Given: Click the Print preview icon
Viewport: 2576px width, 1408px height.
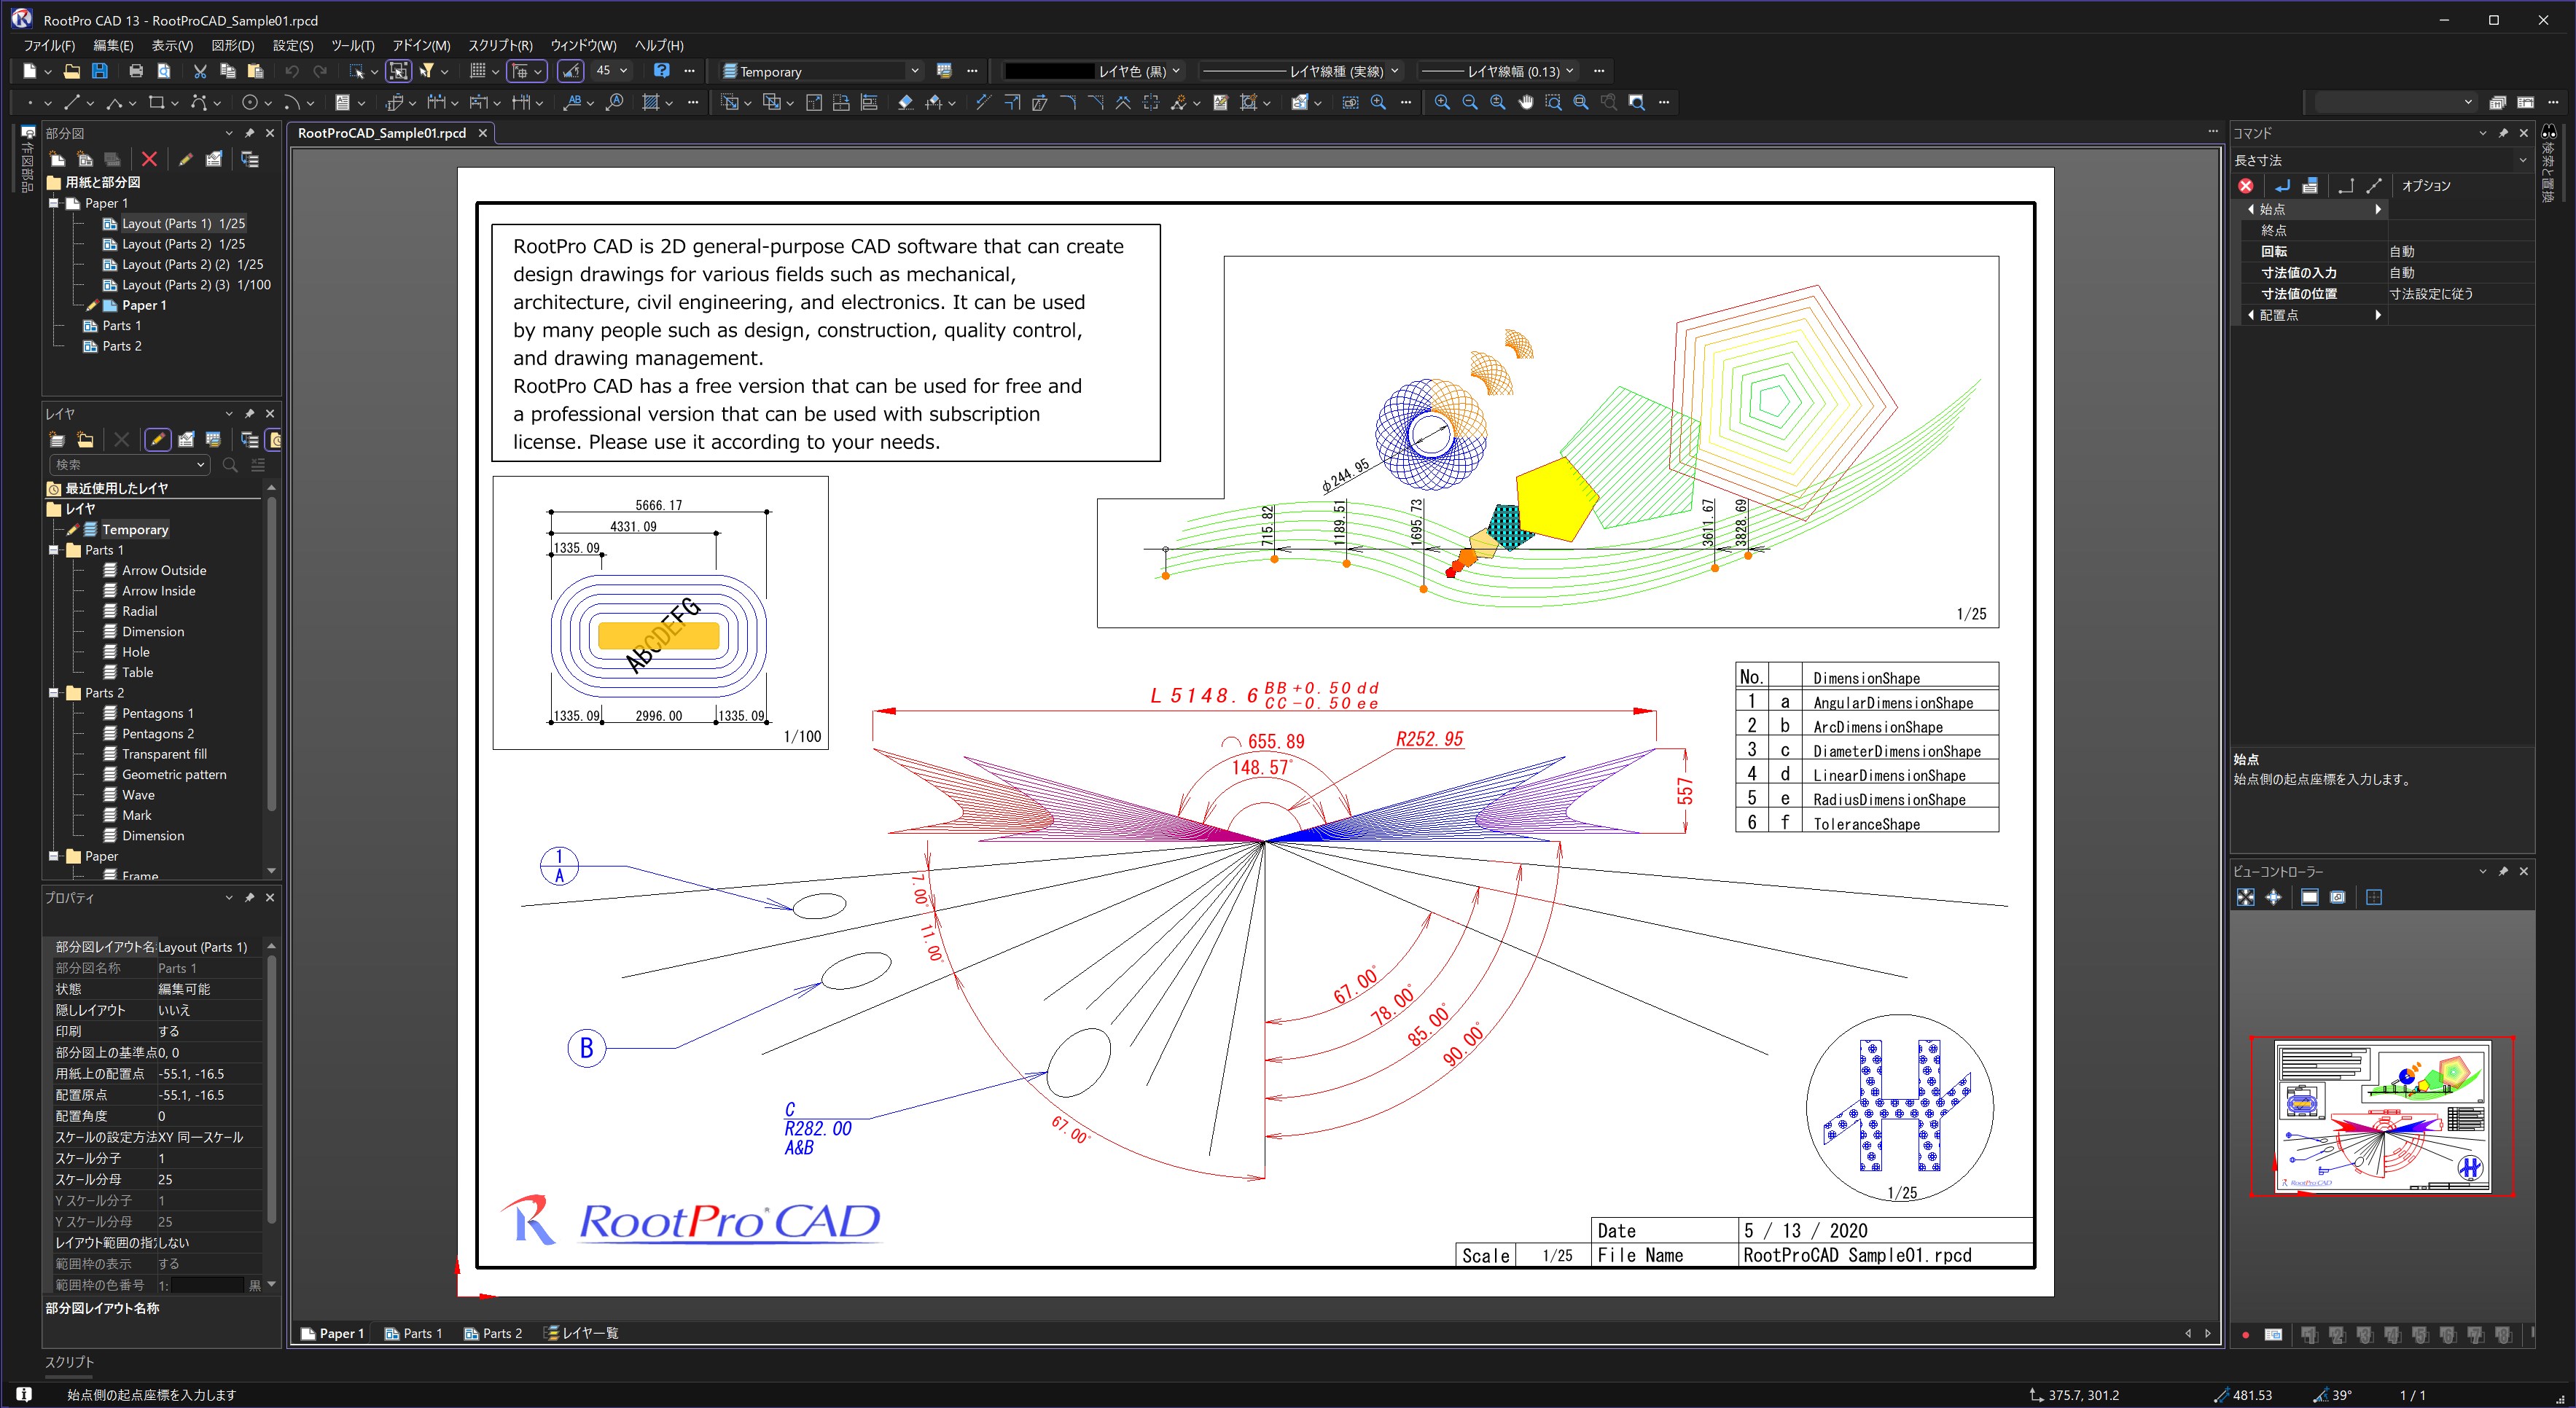Looking at the screenshot, I should coord(164,71).
